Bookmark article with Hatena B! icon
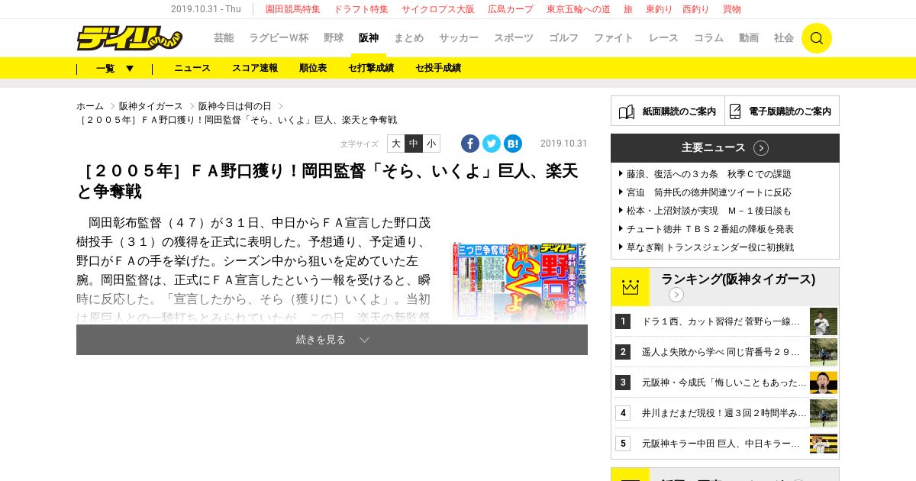 coord(513,144)
